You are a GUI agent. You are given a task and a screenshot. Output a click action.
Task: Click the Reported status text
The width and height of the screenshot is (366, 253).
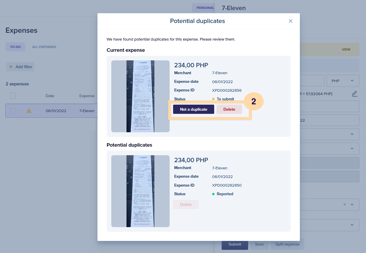click(225, 194)
